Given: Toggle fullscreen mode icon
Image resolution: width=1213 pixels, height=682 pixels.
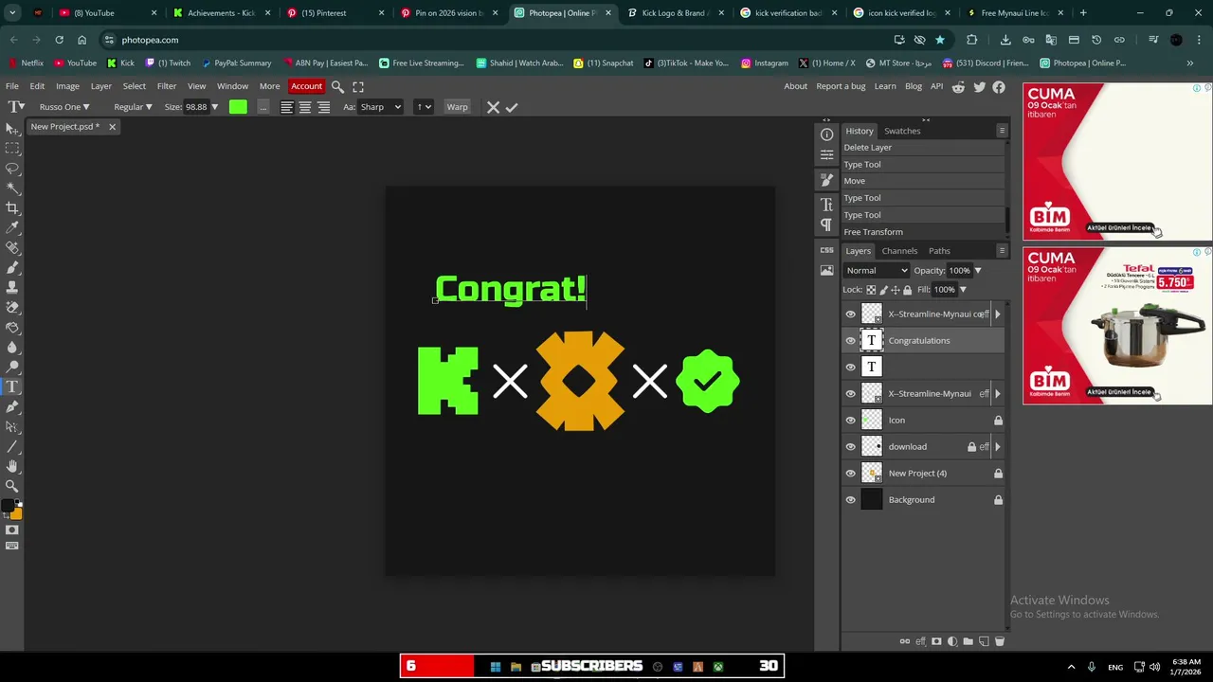Looking at the screenshot, I should click(358, 86).
